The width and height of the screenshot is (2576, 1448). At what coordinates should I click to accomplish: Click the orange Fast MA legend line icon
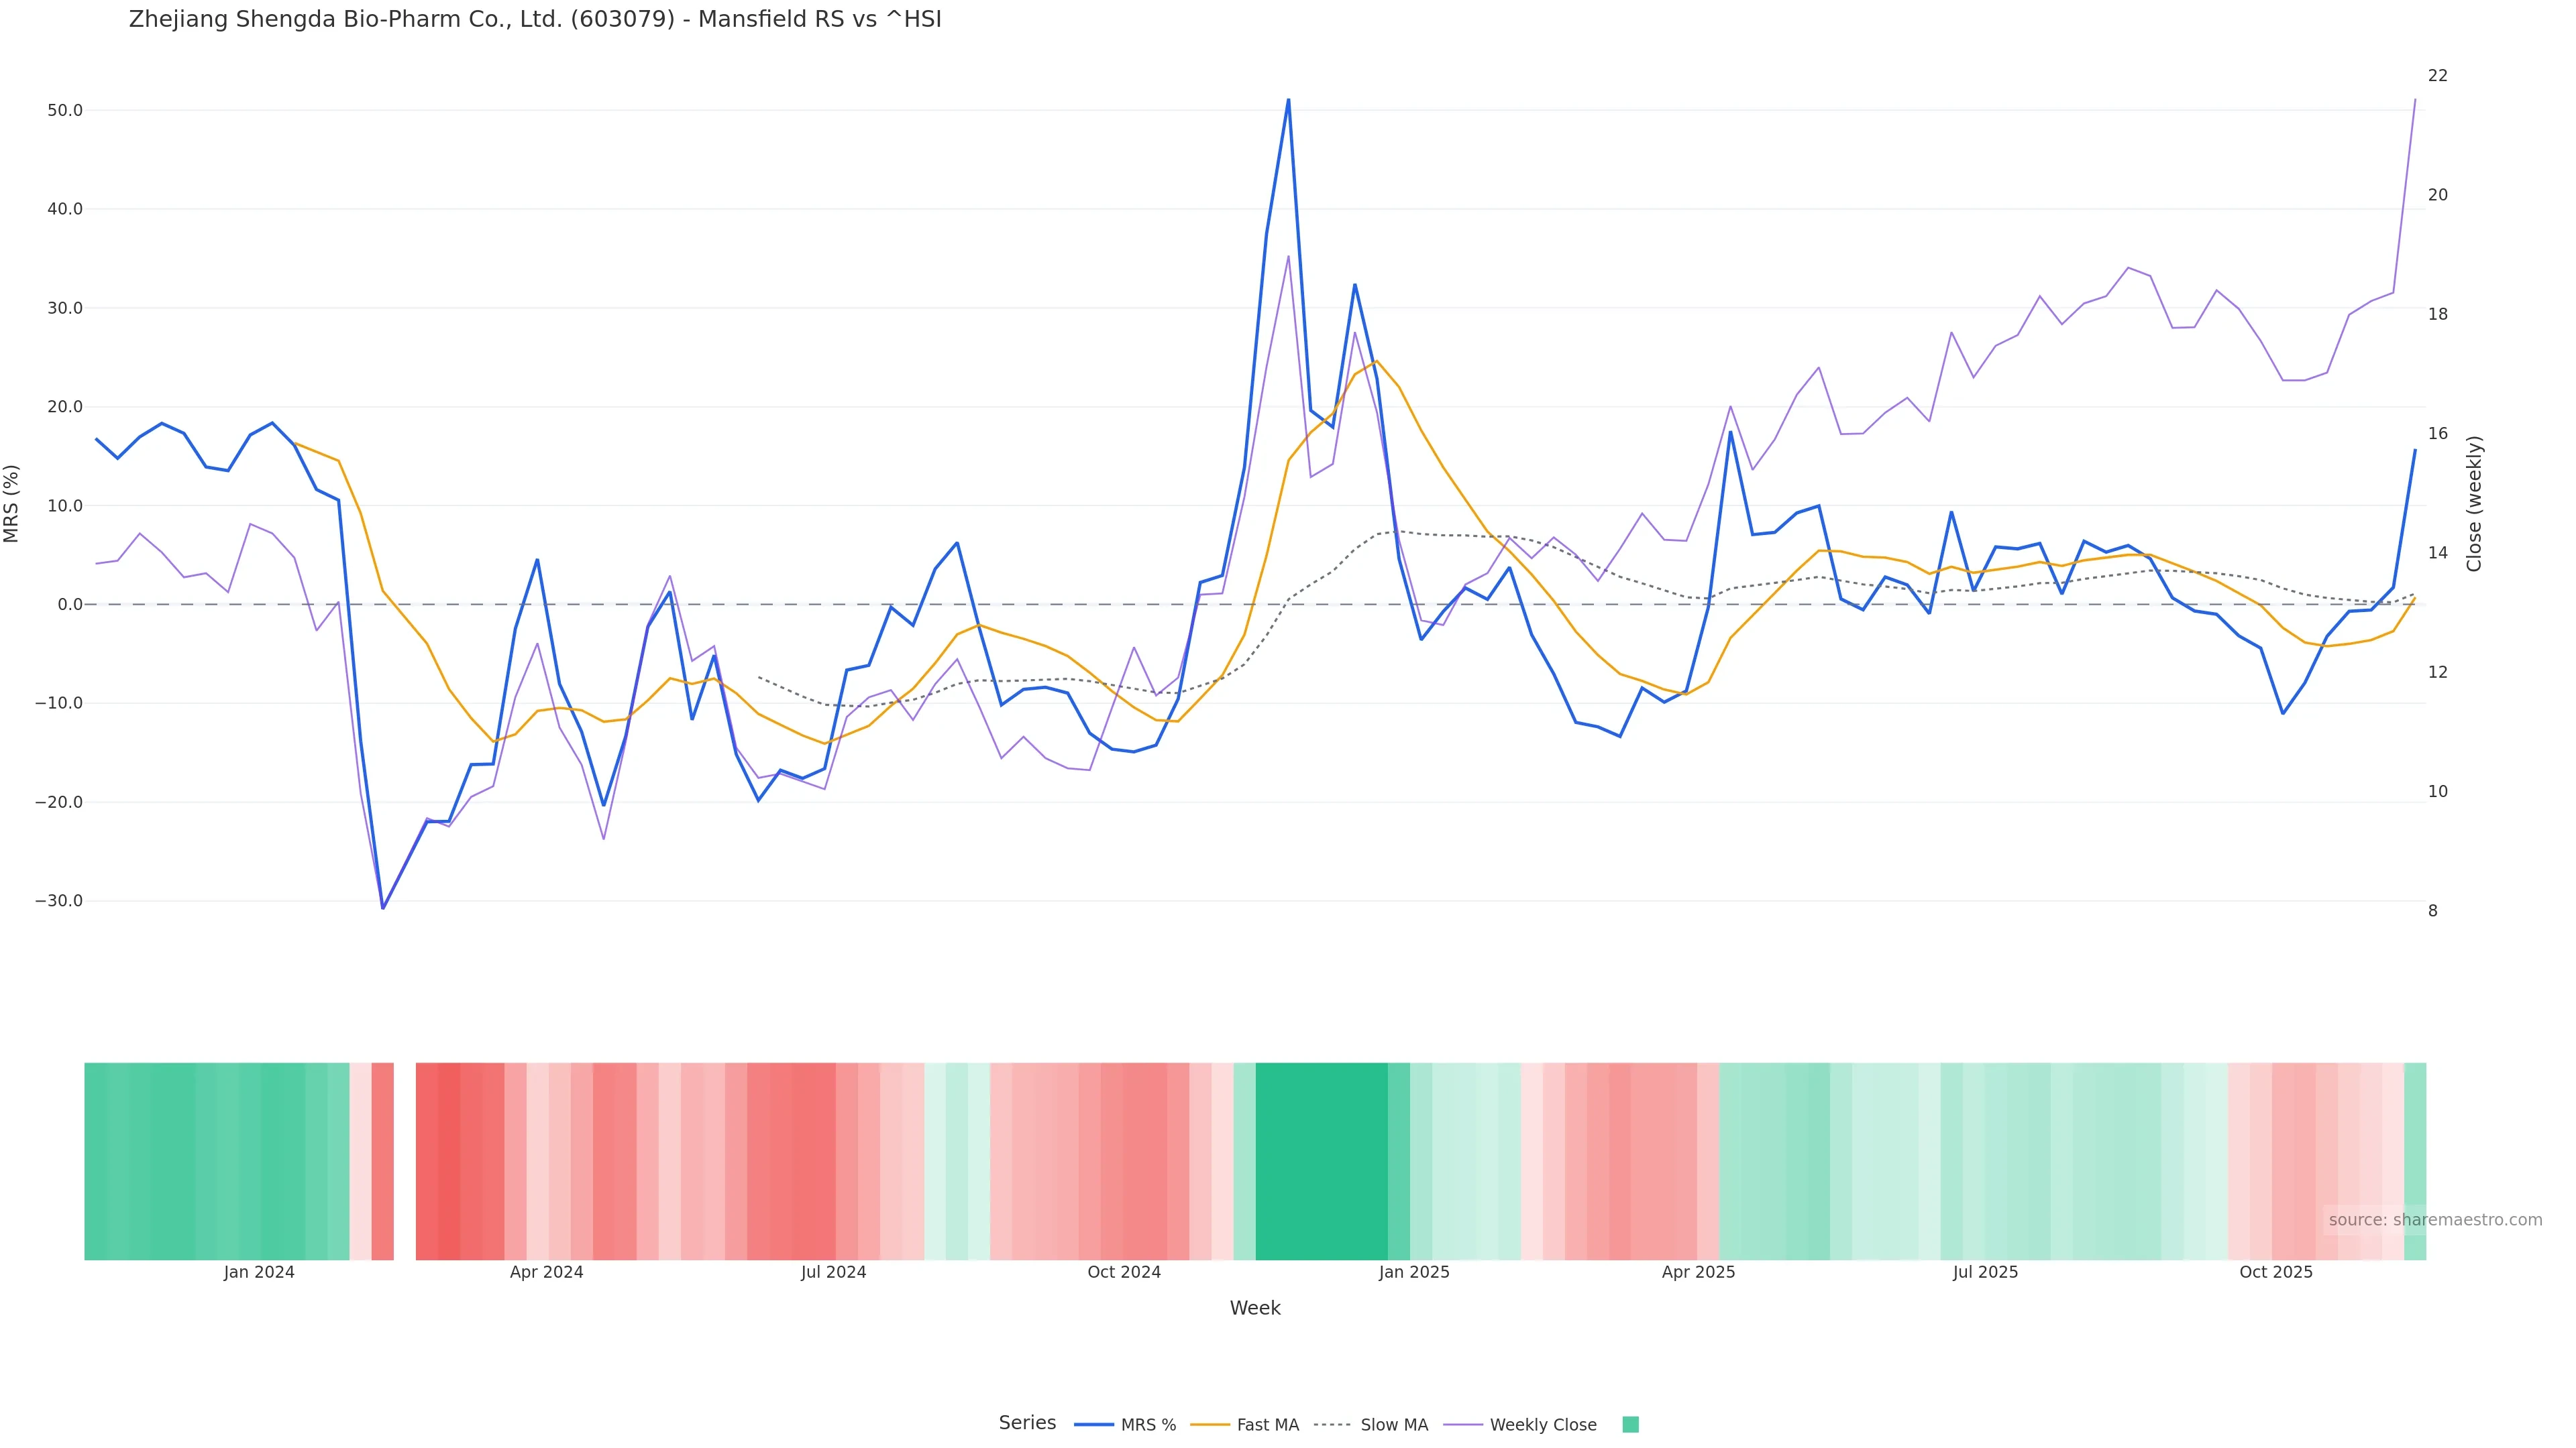point(1210,1425)
